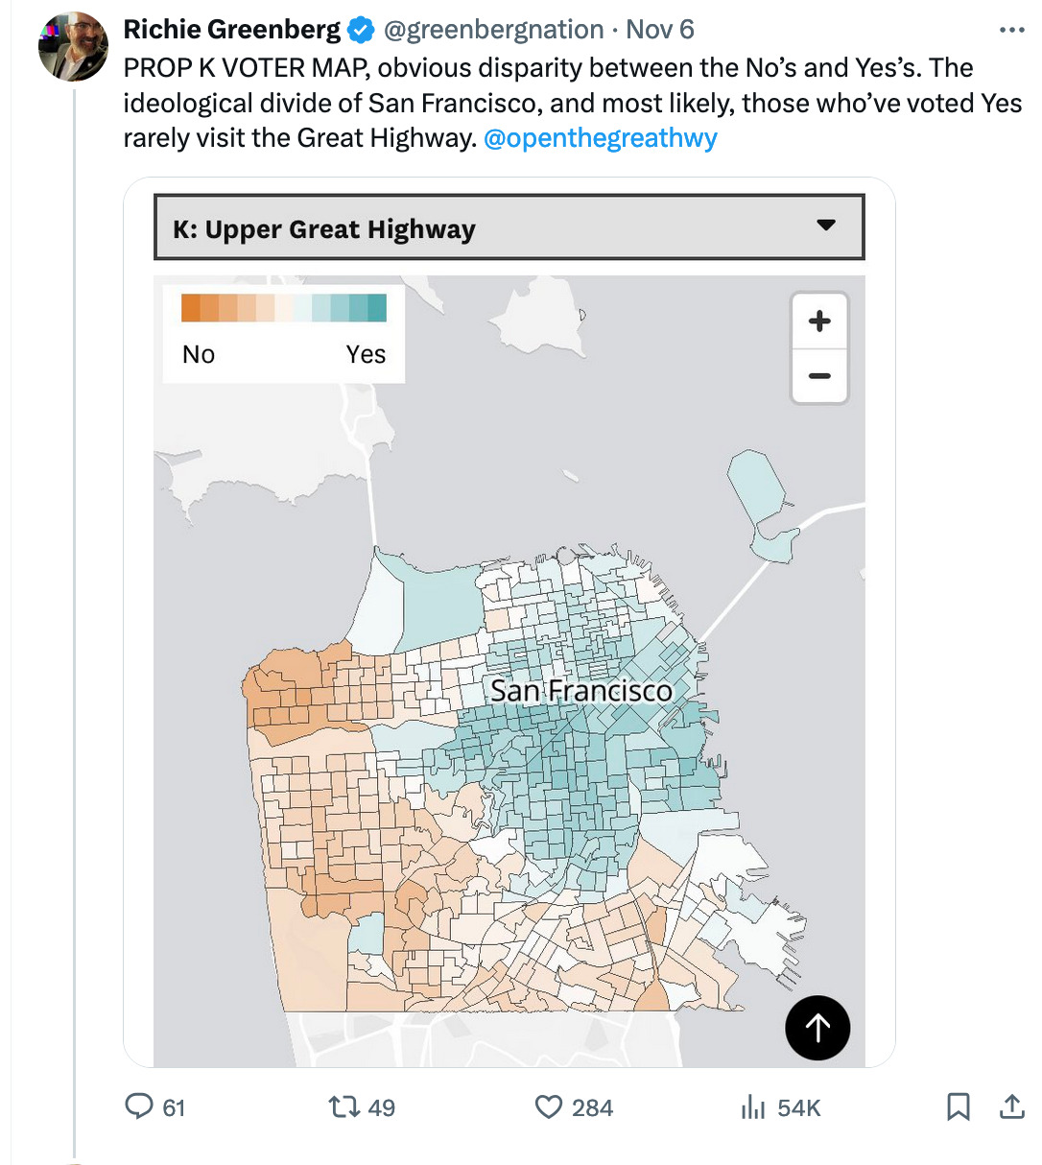
Task: Zoom out on the map
Action: pyautogui.click(x=819, y=375)
